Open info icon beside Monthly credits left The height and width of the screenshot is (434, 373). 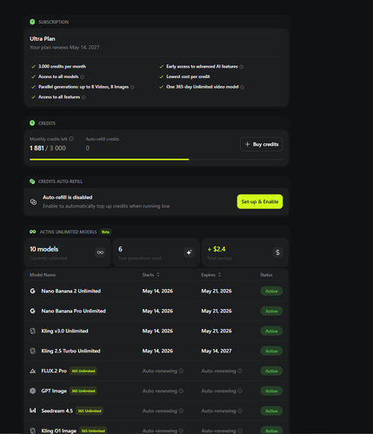coord(71,139)
